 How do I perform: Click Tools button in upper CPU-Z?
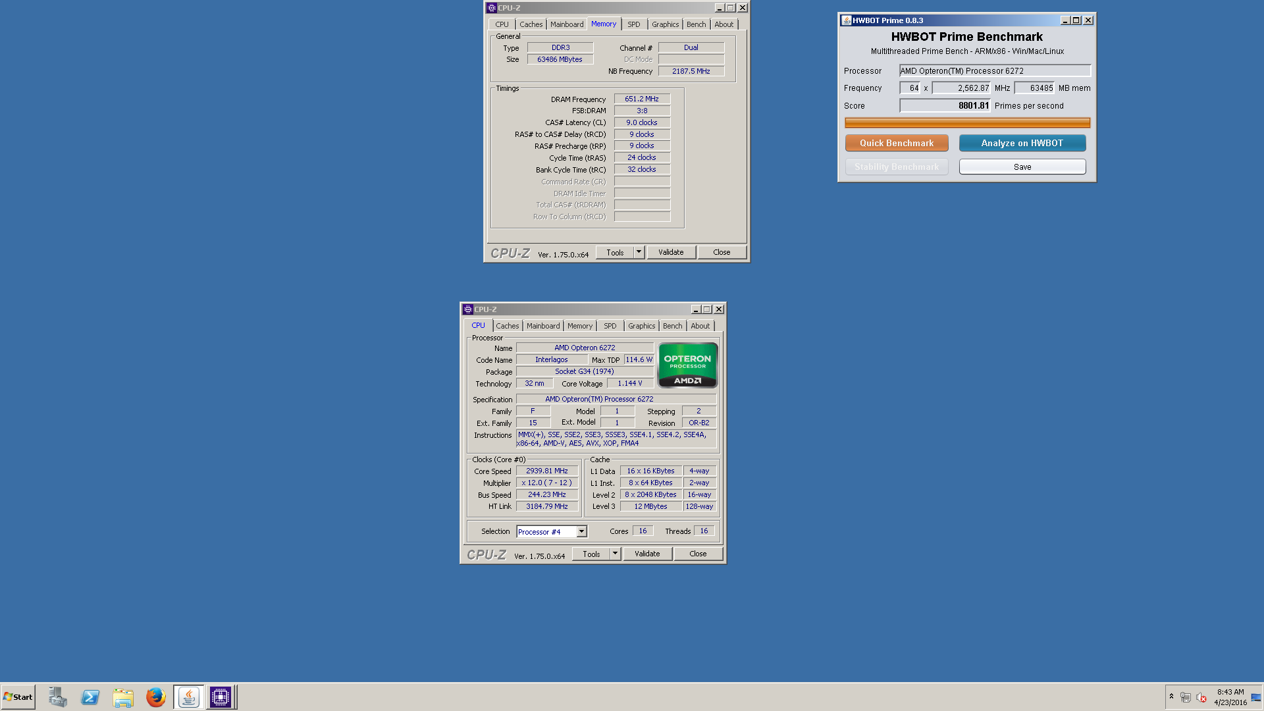[615, 252]
